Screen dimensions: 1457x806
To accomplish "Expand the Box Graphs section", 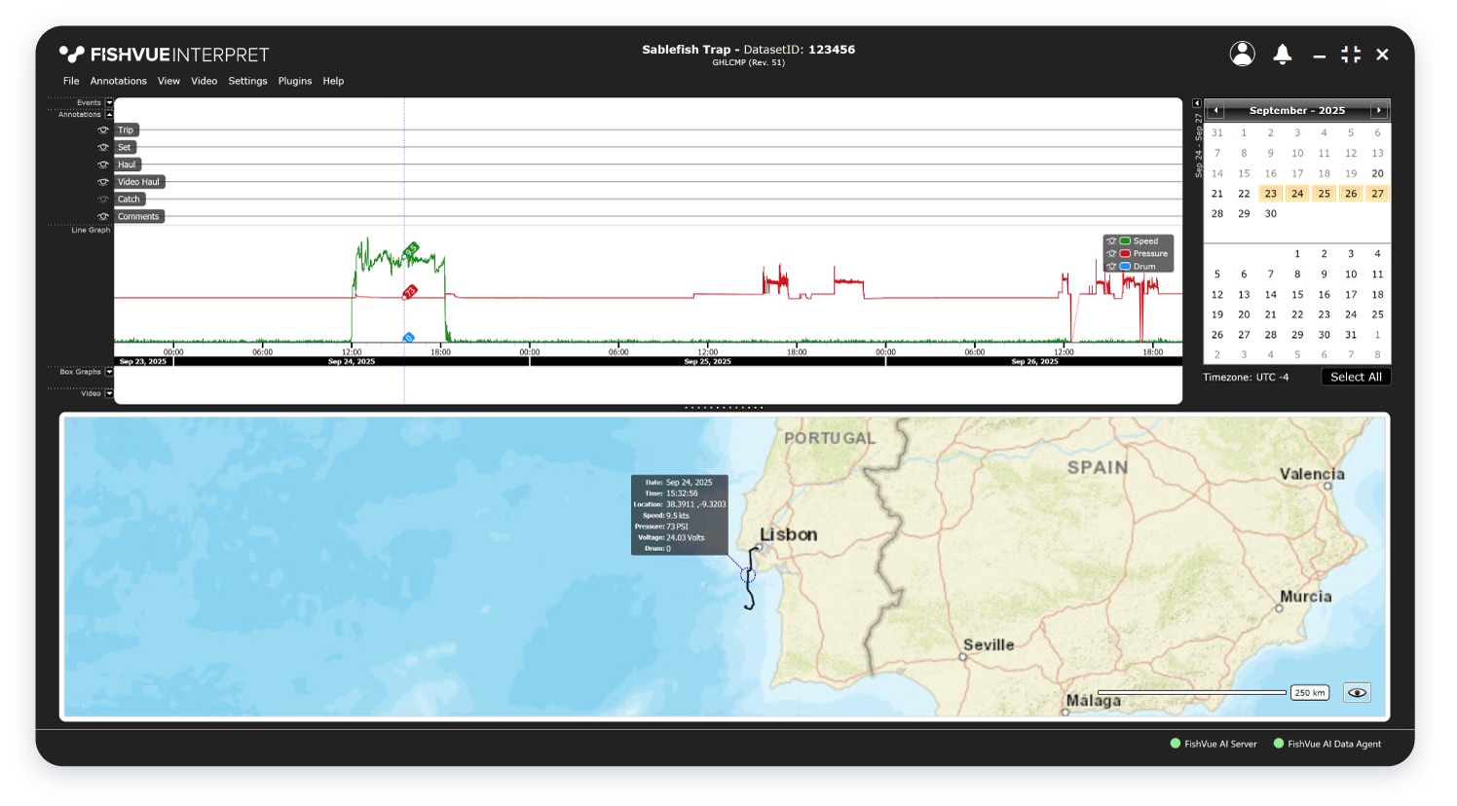I will (109, 372).
